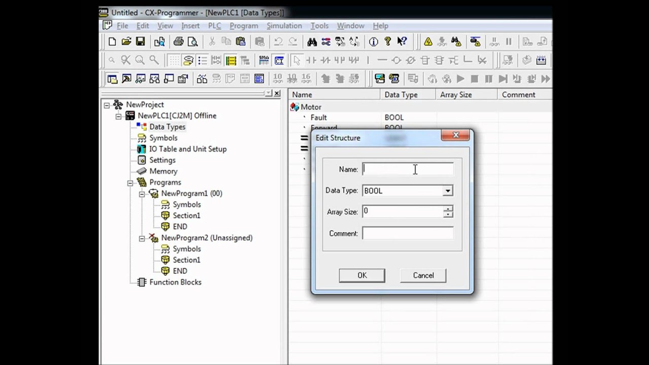Collapse the NewProgram2 (Unassigned) node
This screenshot has width=649, height=365.
tap(142, 238)
